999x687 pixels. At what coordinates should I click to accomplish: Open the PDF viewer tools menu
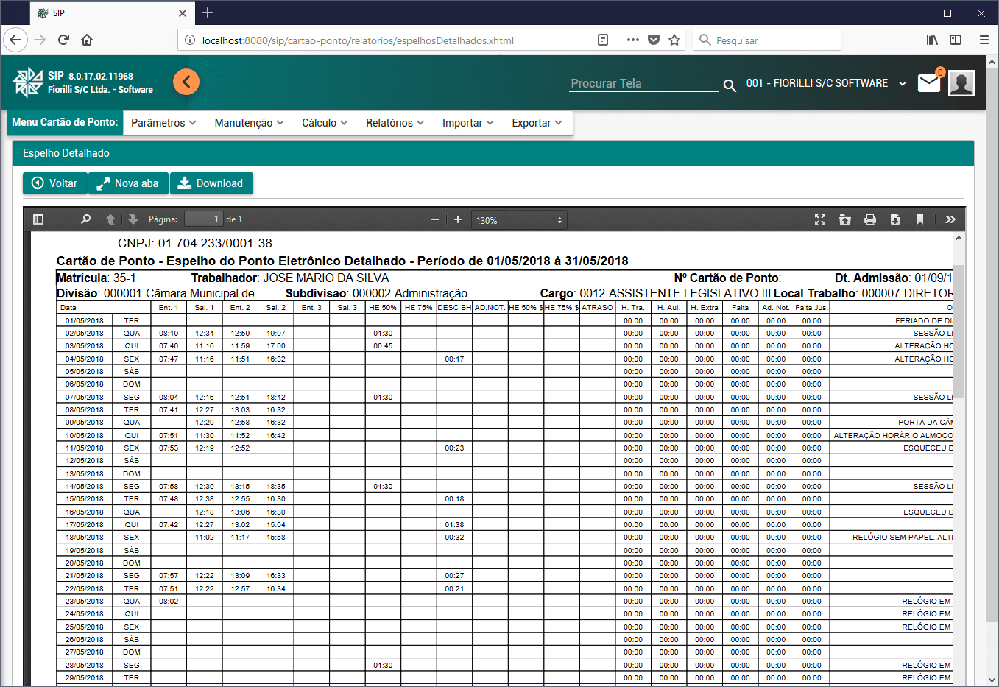tap(950, 219)
